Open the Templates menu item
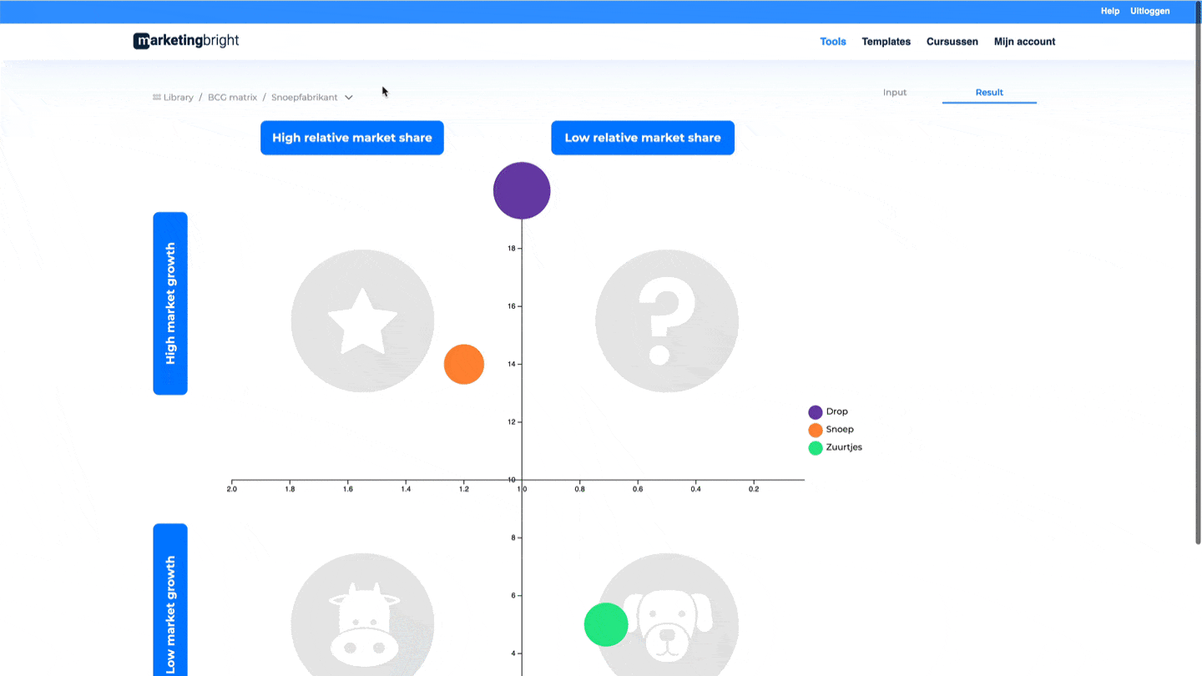 [886, 42]
